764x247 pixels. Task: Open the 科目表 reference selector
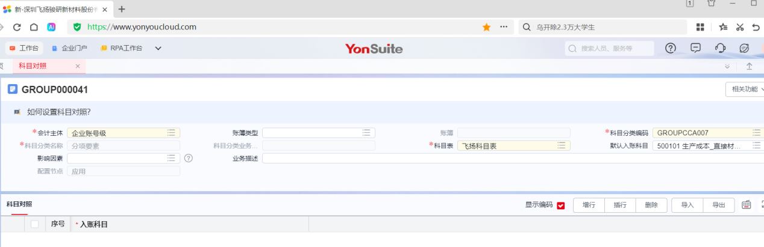pyautogui.click(x=561, y=145)
